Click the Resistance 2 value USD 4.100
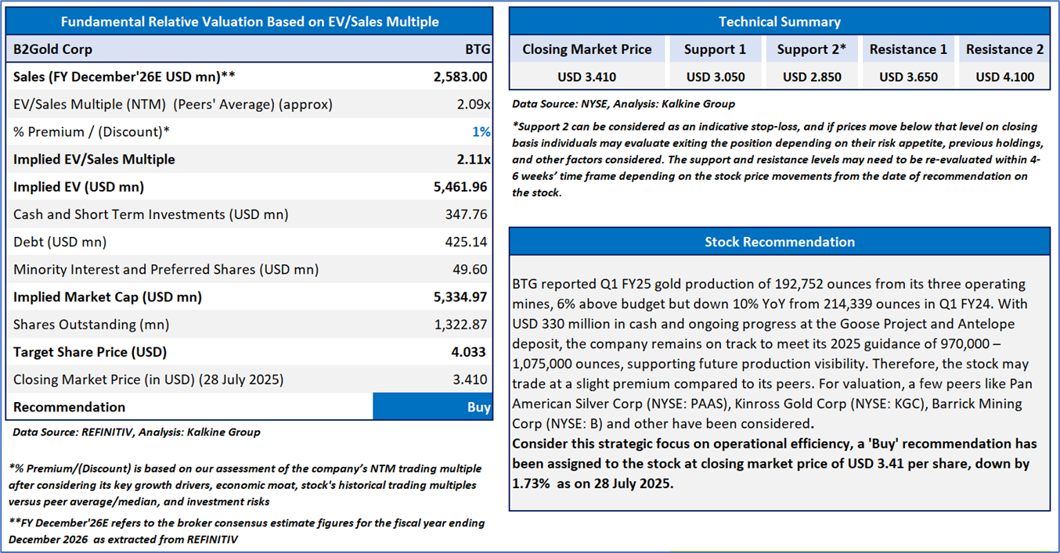This screenshot has height=553, width=1060. (x=1005, y=77)
